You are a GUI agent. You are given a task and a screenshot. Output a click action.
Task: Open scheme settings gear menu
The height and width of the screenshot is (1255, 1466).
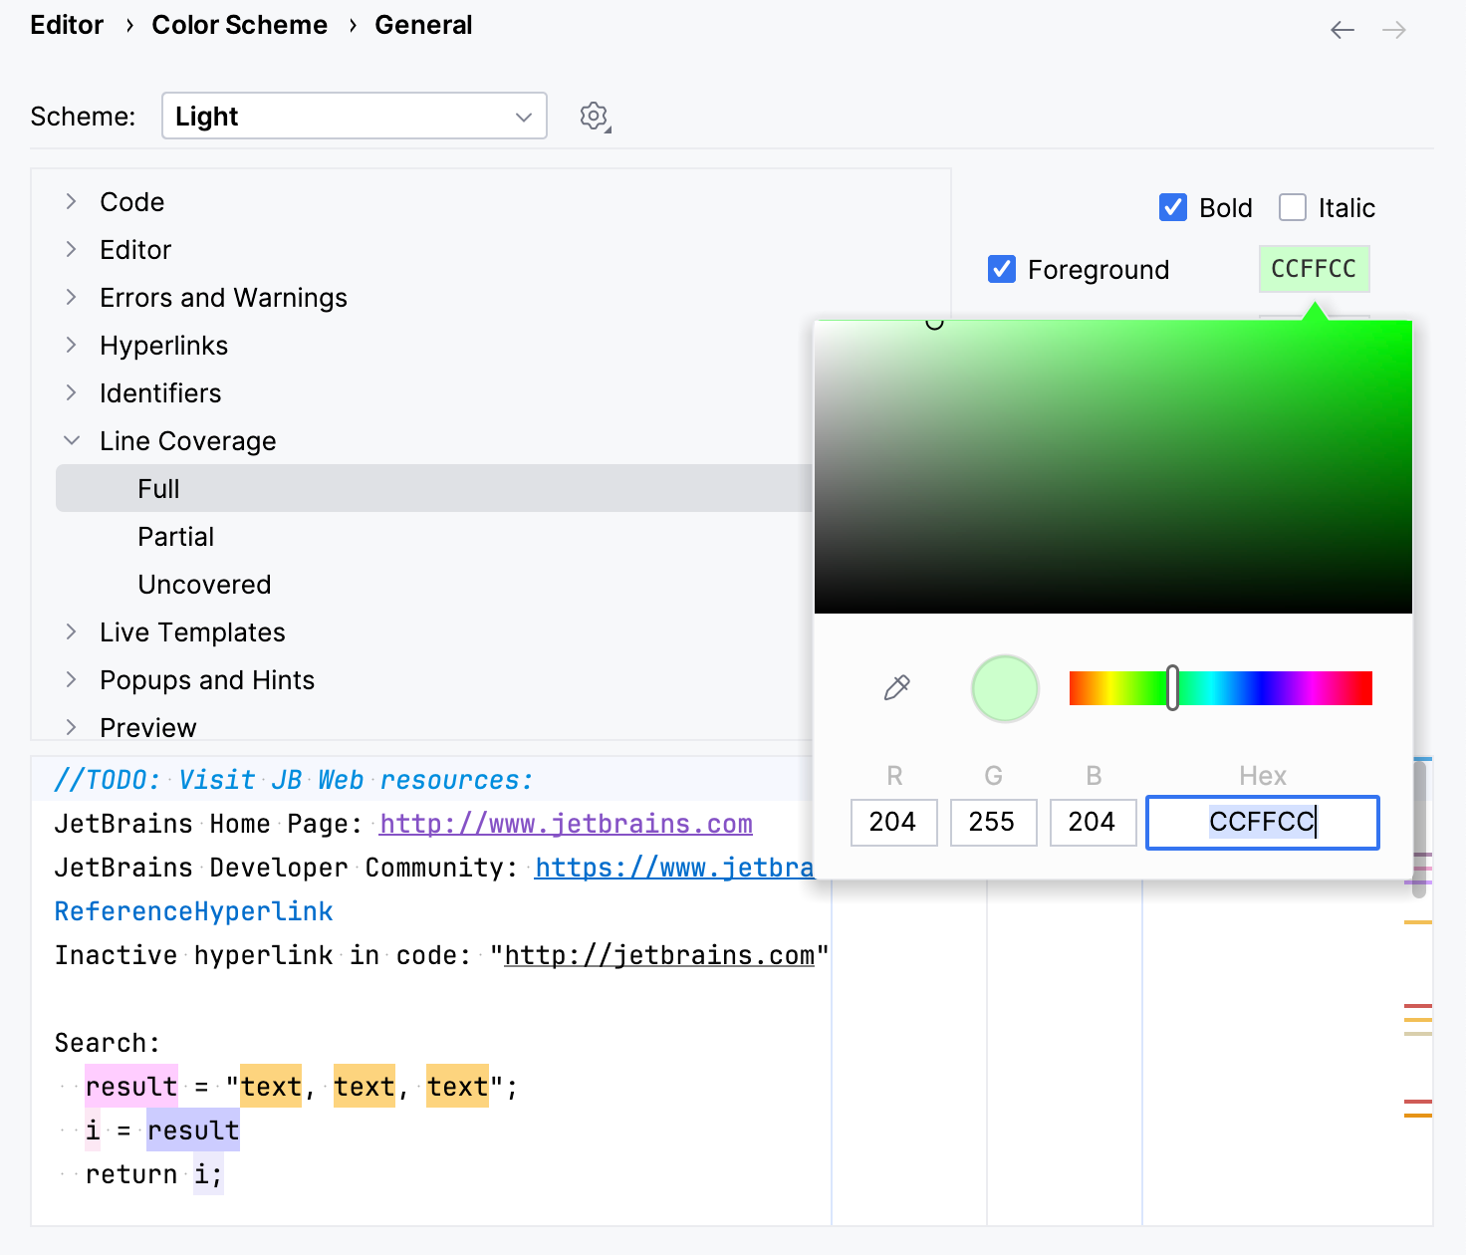(x=594, y=116)
